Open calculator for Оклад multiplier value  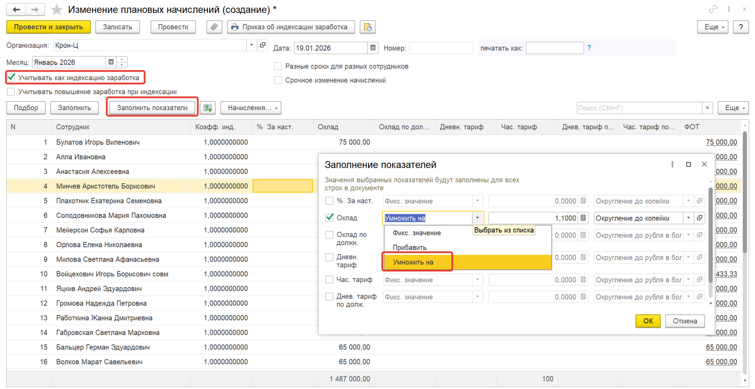click(583, 218)
